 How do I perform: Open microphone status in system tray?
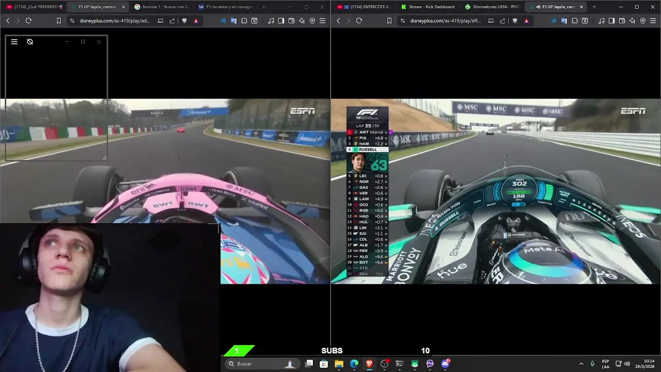(592, 364)
